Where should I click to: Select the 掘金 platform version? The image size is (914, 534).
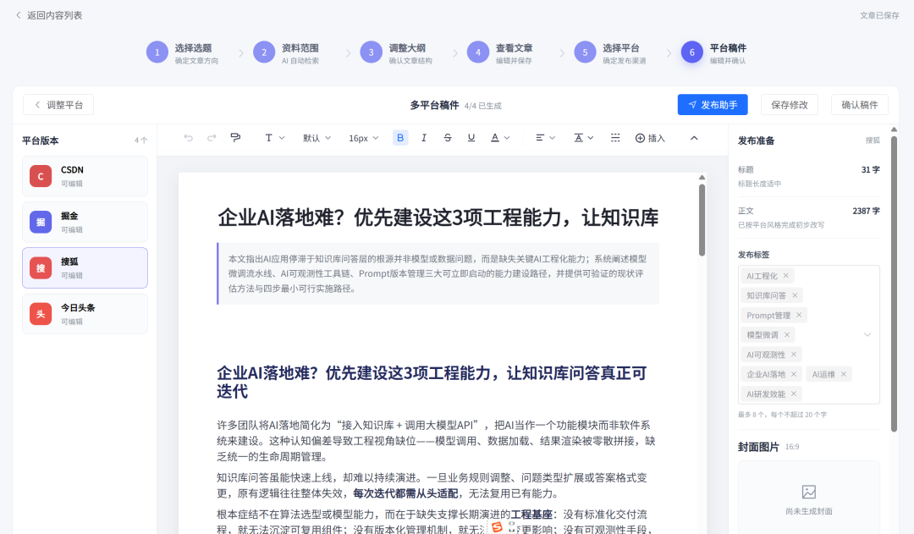coord(85,222)
